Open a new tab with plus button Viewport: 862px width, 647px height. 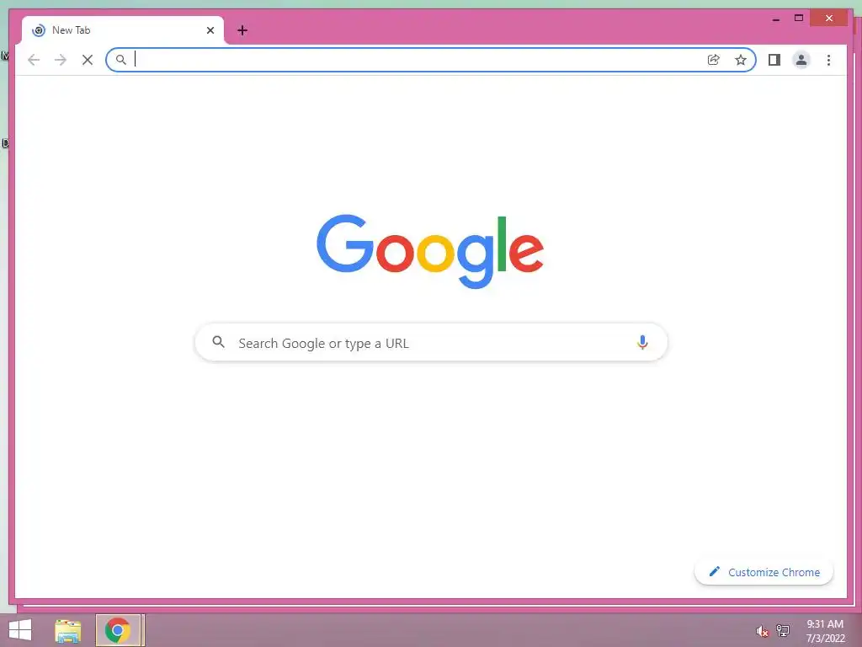[x=242, y=30]
